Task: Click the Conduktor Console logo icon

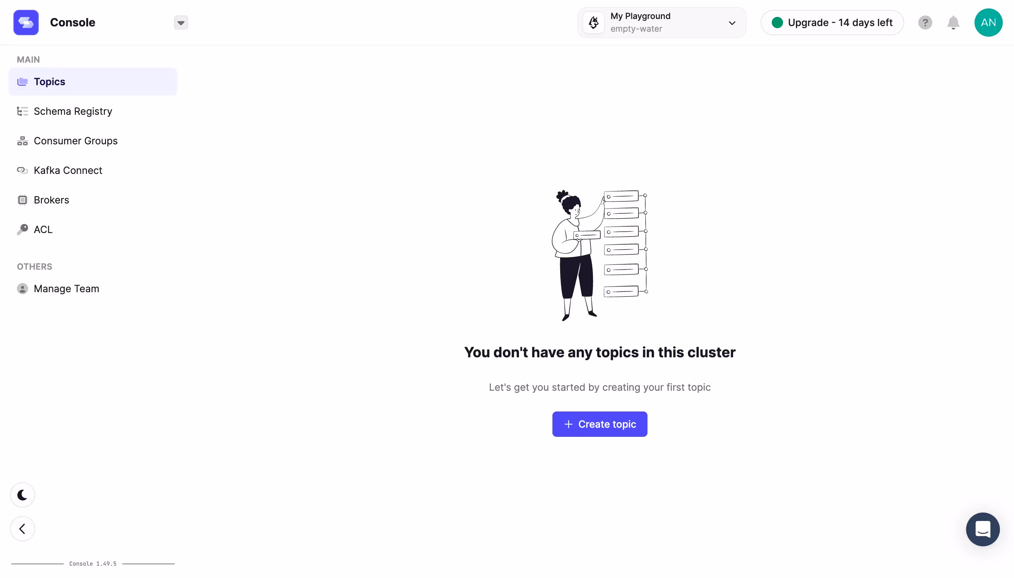Action: pos(26,23)
